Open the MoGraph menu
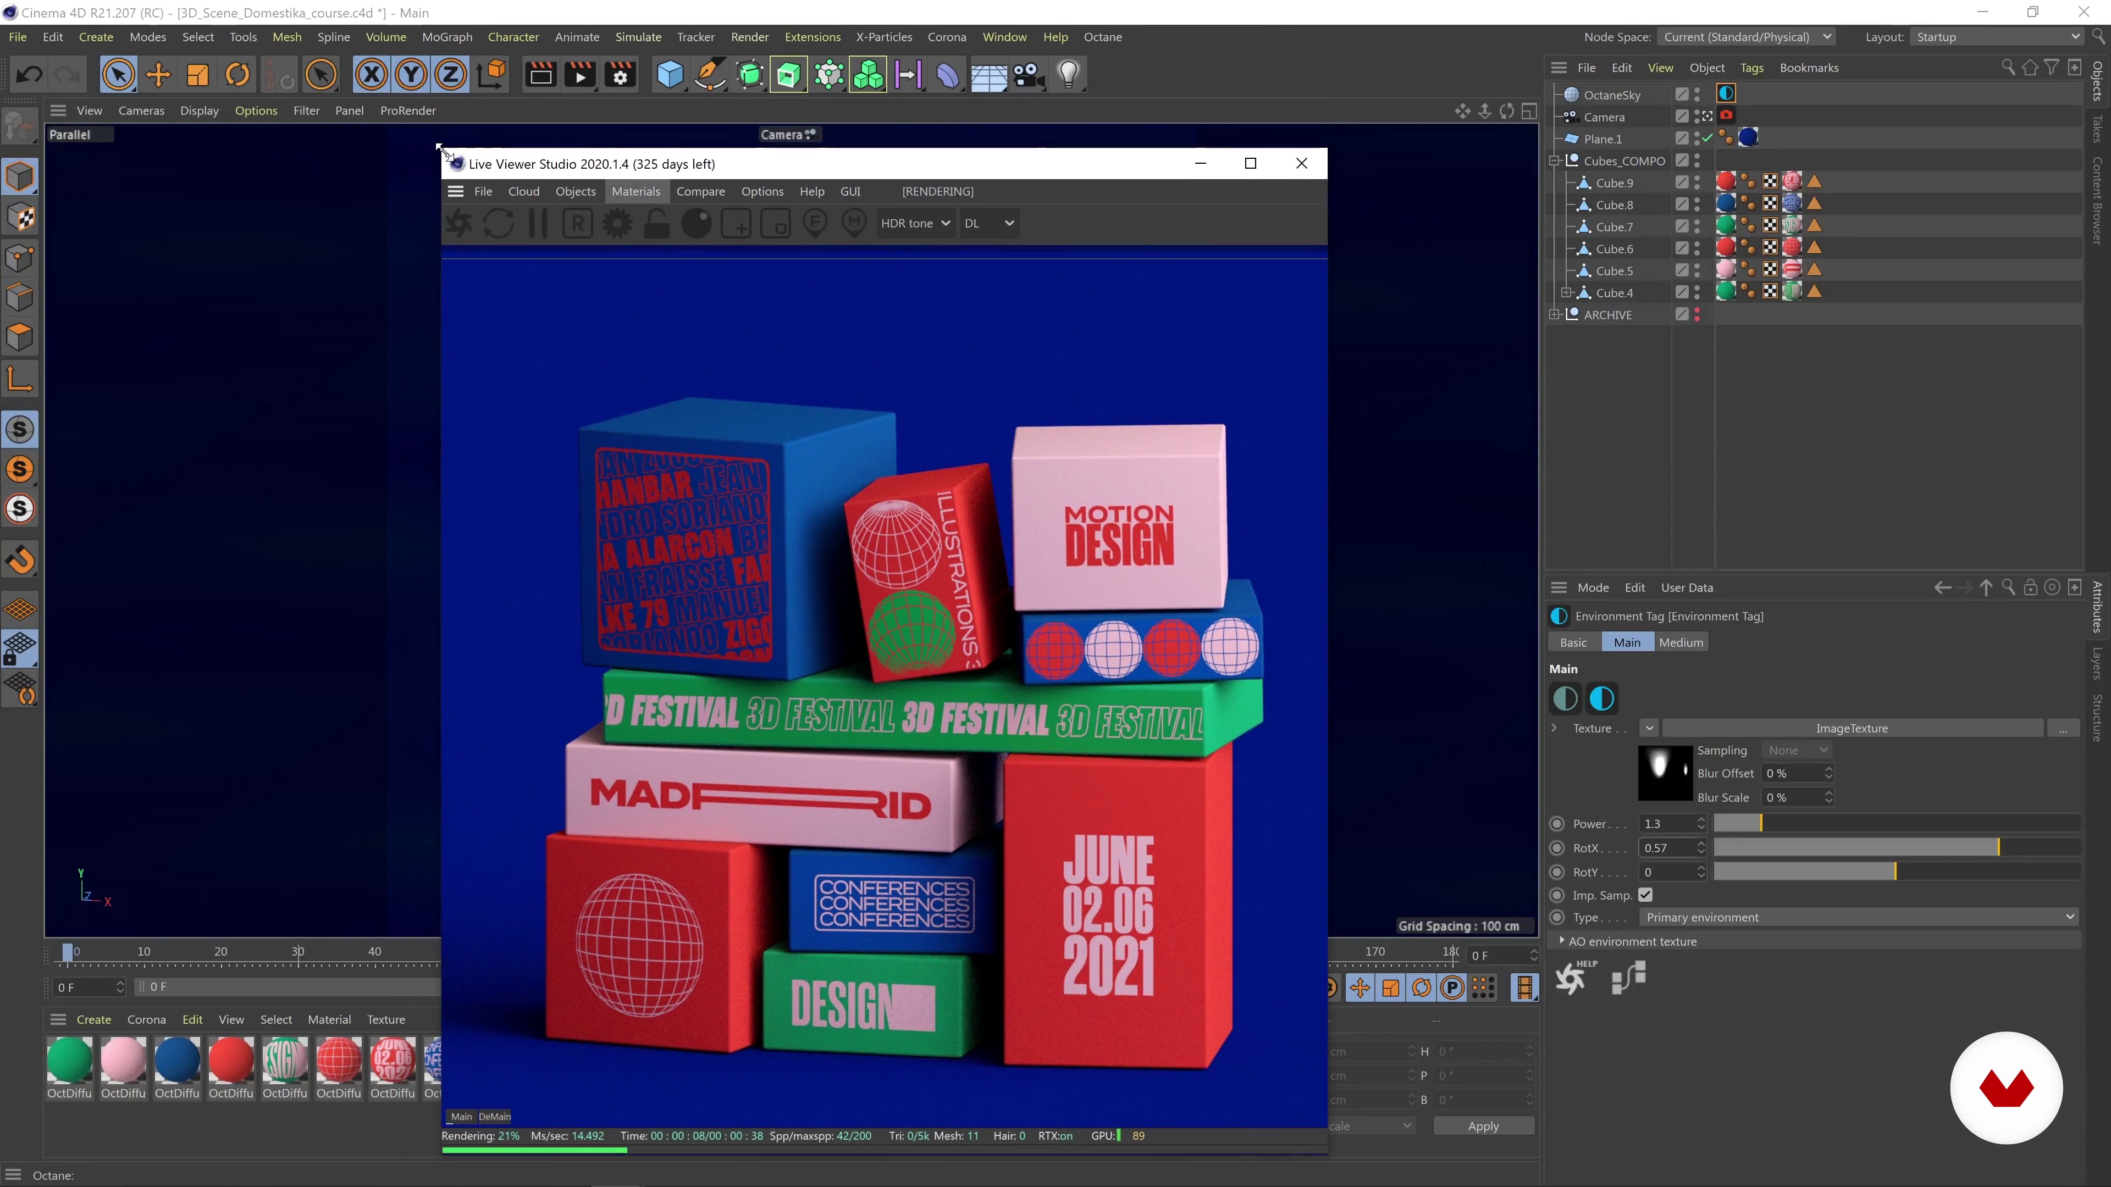2111x1187 pixels. click(x=446, y=37)
